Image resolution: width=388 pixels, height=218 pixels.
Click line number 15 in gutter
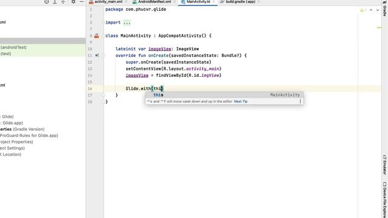[90, 82]
